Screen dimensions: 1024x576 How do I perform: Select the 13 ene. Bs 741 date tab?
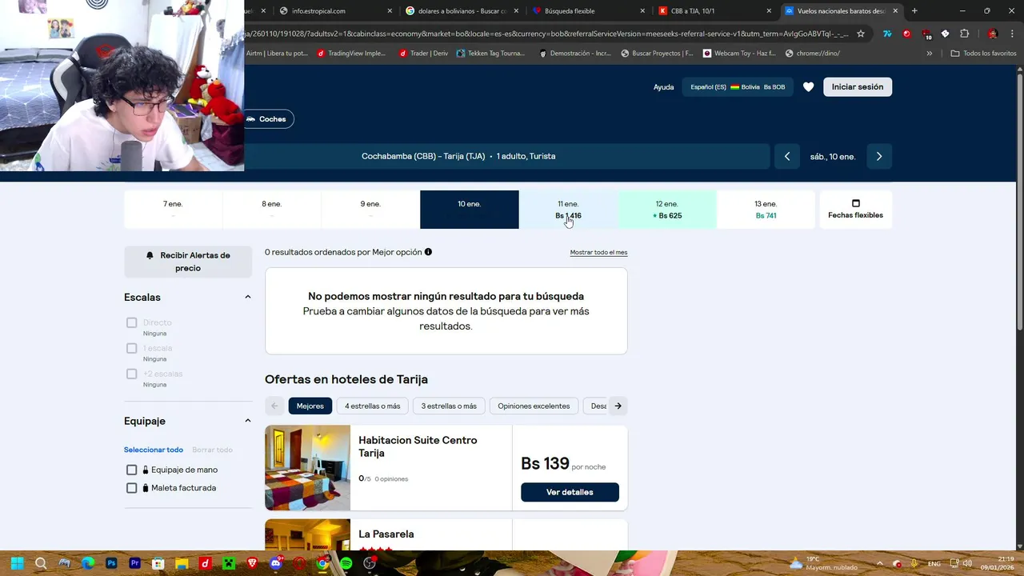click(x=766, y=210)
